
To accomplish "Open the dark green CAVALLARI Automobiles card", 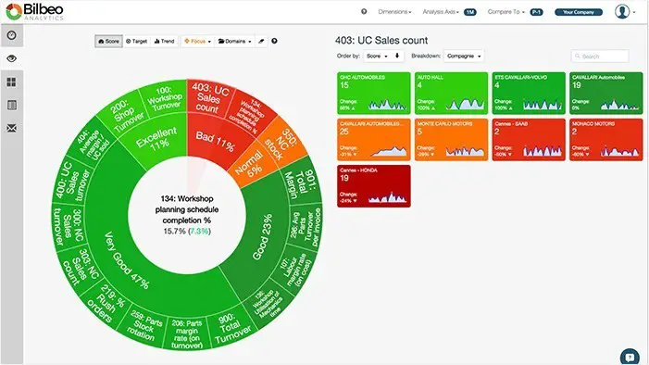I will pyautogui.click(x=606, y=94).
